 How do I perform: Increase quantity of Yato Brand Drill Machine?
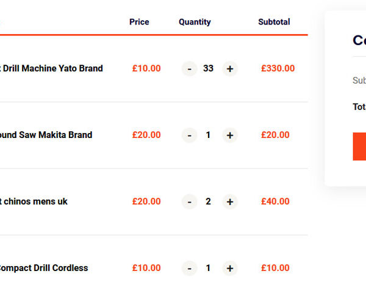click(x=229, y=68)
